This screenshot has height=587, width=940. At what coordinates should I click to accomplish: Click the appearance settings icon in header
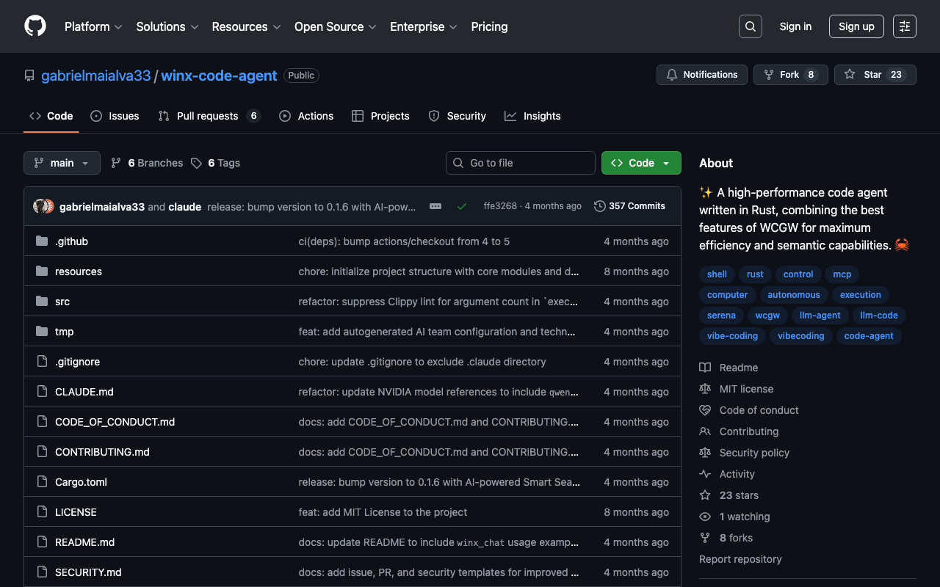904,26
